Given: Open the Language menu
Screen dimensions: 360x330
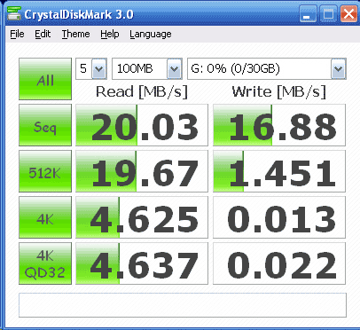Looking at the screenshot, I should click(x=151, y=34).
